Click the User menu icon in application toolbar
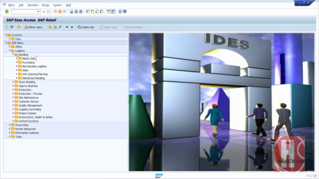319x179 pixels. [7, 27]
